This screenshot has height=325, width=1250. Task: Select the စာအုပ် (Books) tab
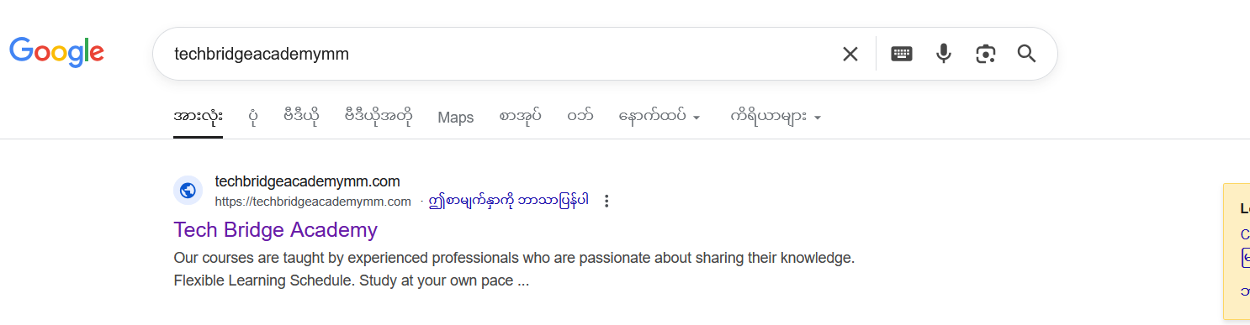point(520,117)
